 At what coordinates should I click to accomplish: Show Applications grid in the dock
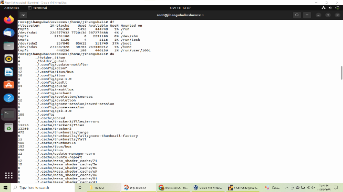tap(9, 175)
